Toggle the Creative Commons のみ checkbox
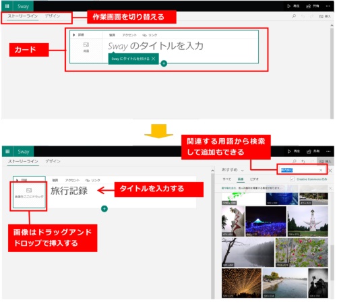The height and width of the screenshot is (304, 337). tap(292, 179)
